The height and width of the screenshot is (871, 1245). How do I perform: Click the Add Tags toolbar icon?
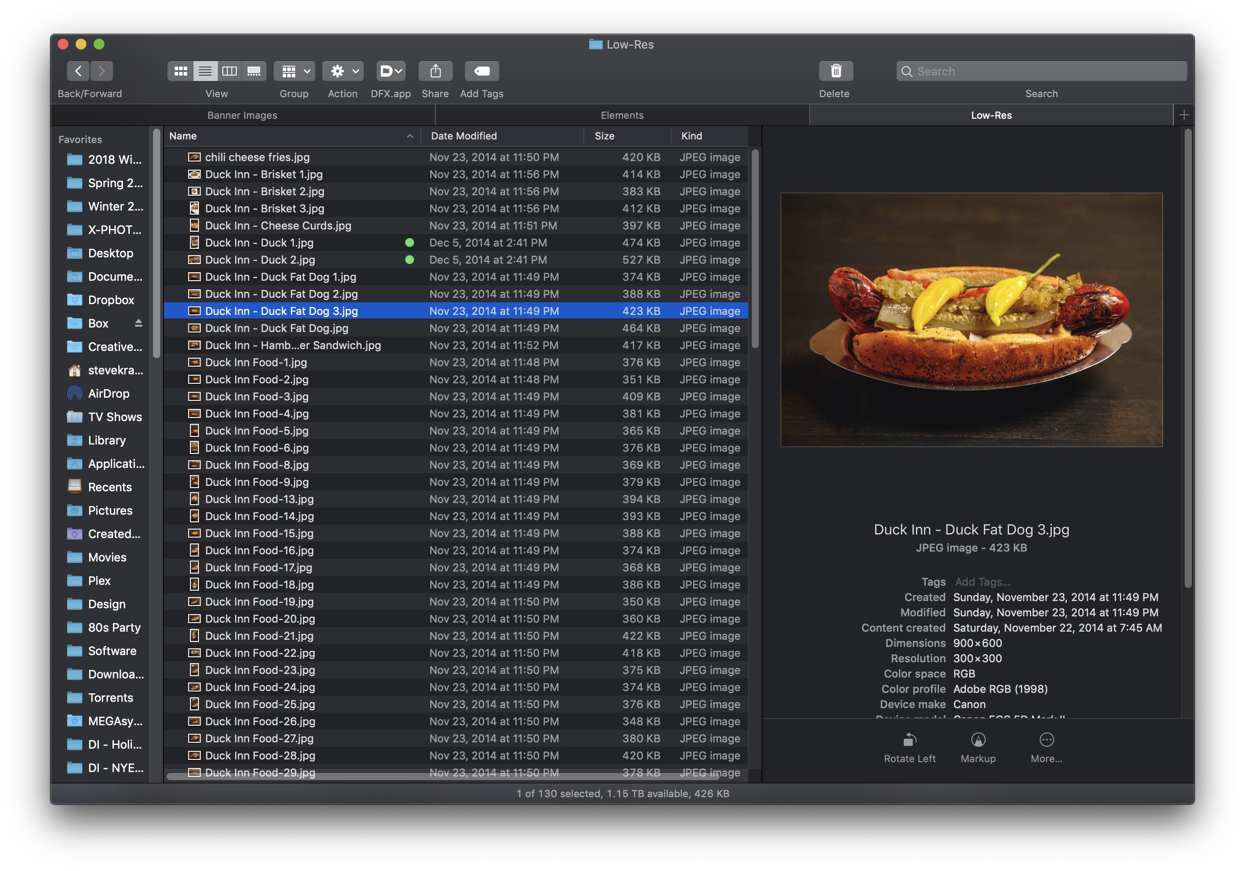[x=482, y=71]
